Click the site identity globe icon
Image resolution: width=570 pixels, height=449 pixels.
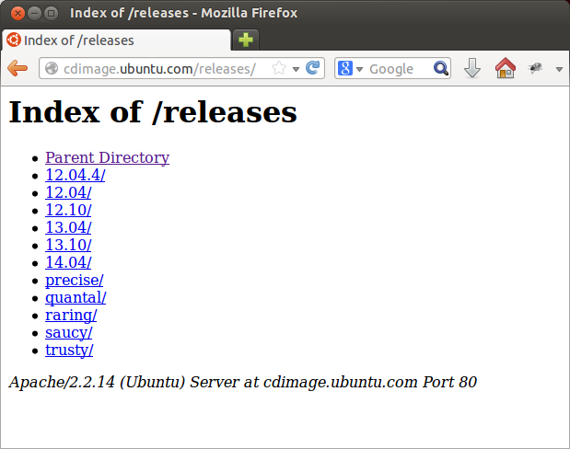click(x=52, y=68)
